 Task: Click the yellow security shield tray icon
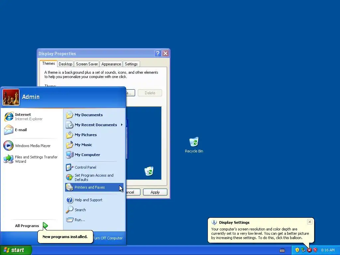pyautogui.click(x=297, y=250)
